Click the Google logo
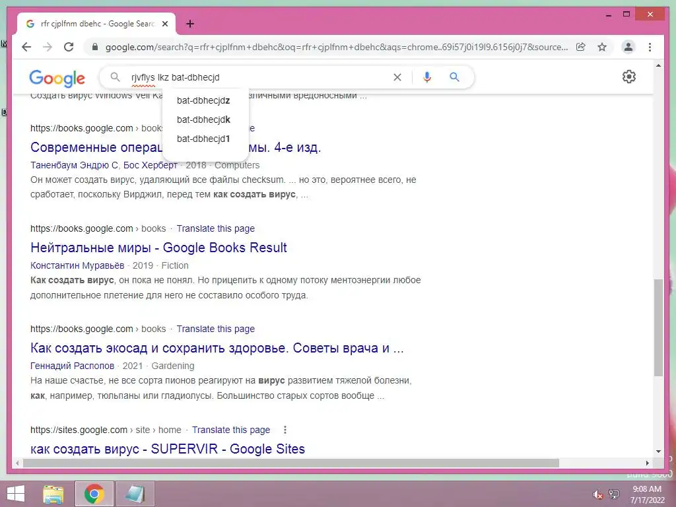Screen dimensions: 676x507 57,78
